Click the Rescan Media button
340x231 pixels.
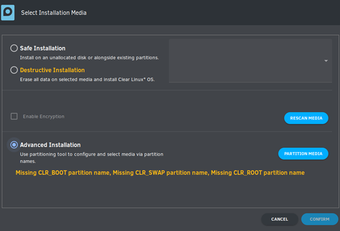tap(306, 118)
